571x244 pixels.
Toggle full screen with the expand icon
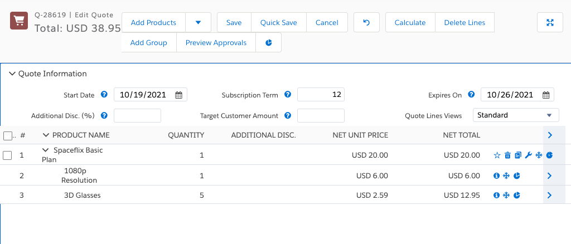tap(550, 23)
